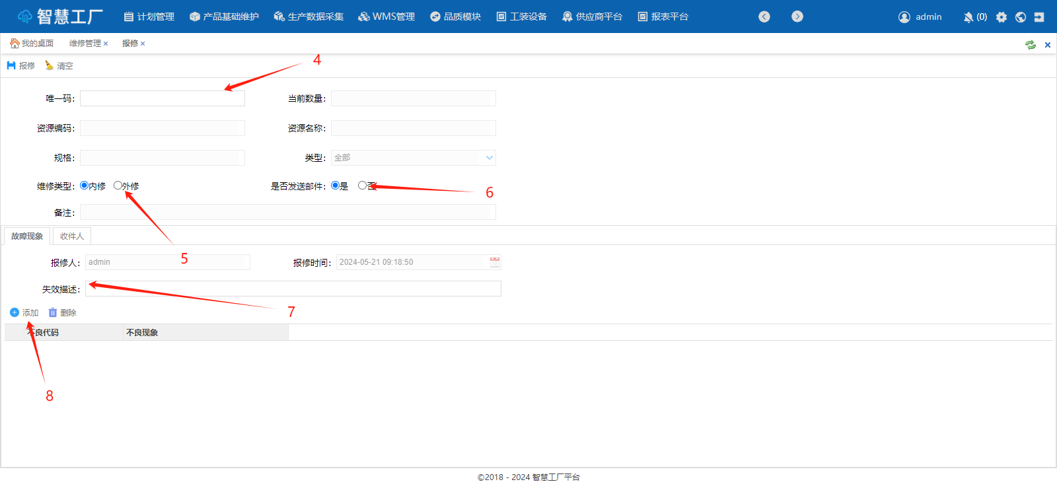The width and height of the screenshot is (1057, 488).
Task: Click the logout icon in header
Action: click(x=1039, y=17)
